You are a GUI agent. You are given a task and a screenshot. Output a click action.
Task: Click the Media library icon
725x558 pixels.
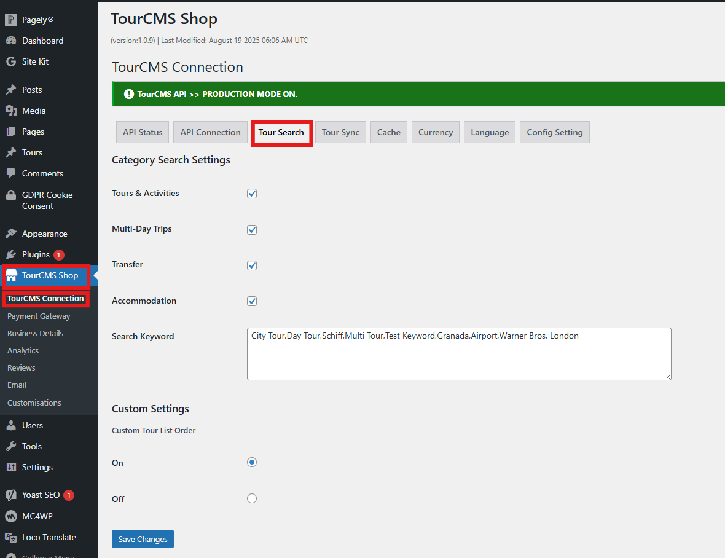[x=11, y=111]
